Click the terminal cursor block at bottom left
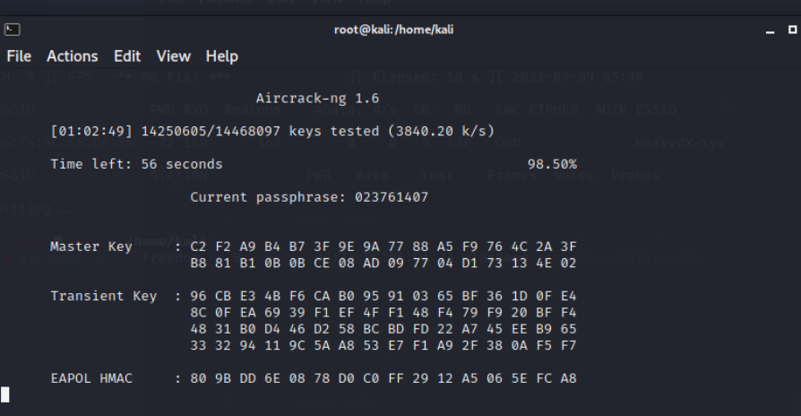 coord(4,394)
